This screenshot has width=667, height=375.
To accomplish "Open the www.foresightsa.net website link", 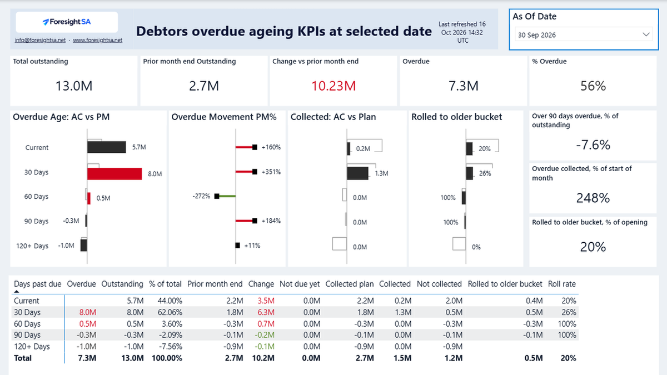I will (x=98, y=40).
